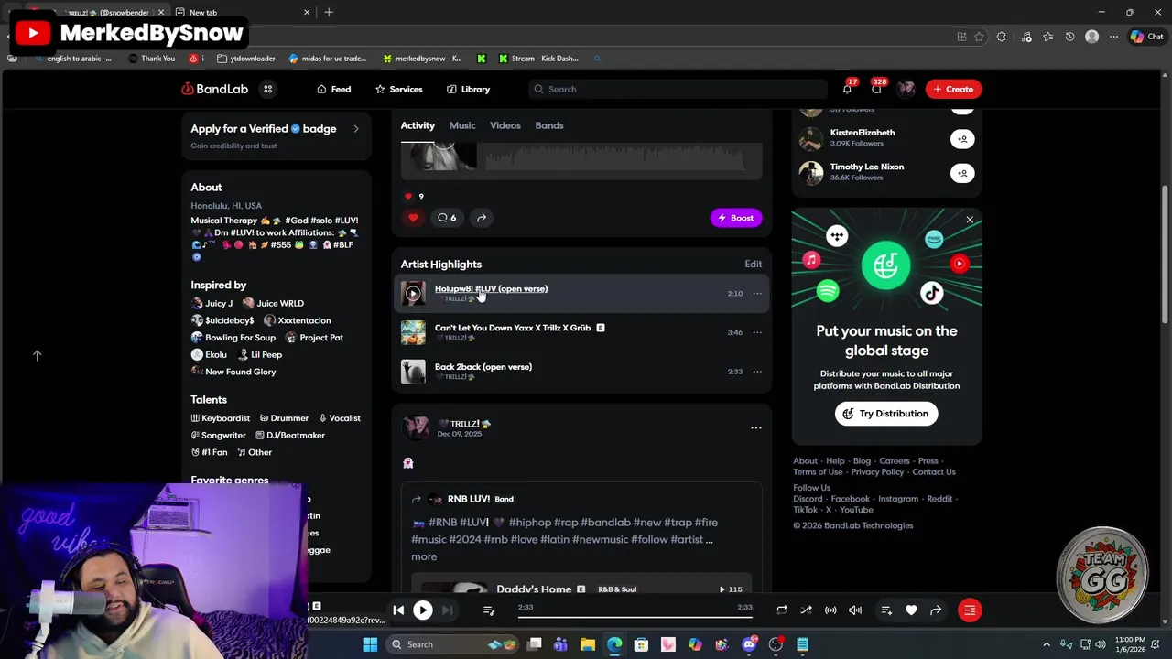This screenshot has width=1172, height=659.
Task: Open TRILLZ! post three-dot menu
Action: tap(756, 427)
